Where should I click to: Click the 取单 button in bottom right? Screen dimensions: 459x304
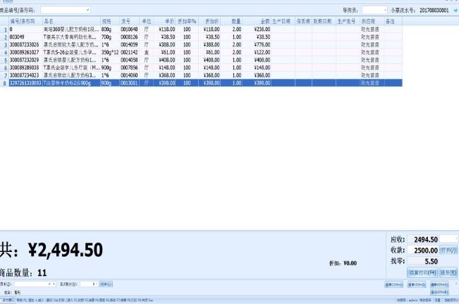pyautogui.click(x=415, y=284)
